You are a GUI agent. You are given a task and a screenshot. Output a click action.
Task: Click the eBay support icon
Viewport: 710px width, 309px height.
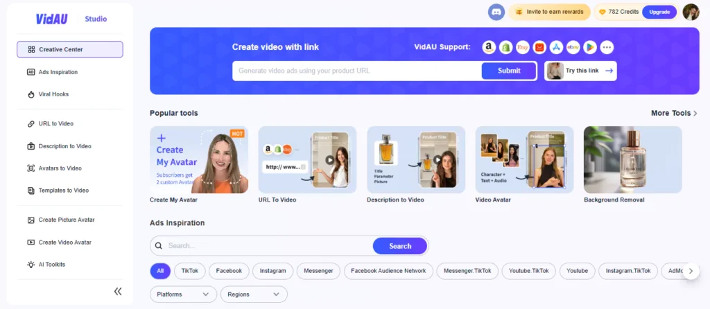(x=573, y=47)
